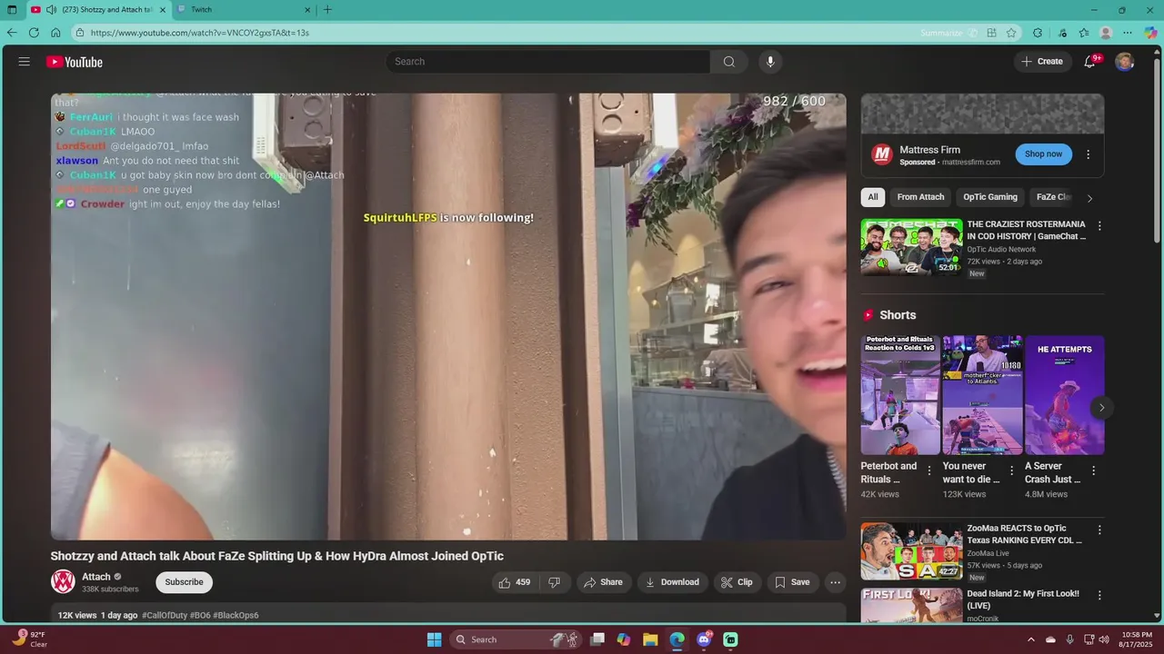Like the video with thumbs up
The width and height of the screenshot is (1164, 654).
pyautogui.click(x=514, y=582)
